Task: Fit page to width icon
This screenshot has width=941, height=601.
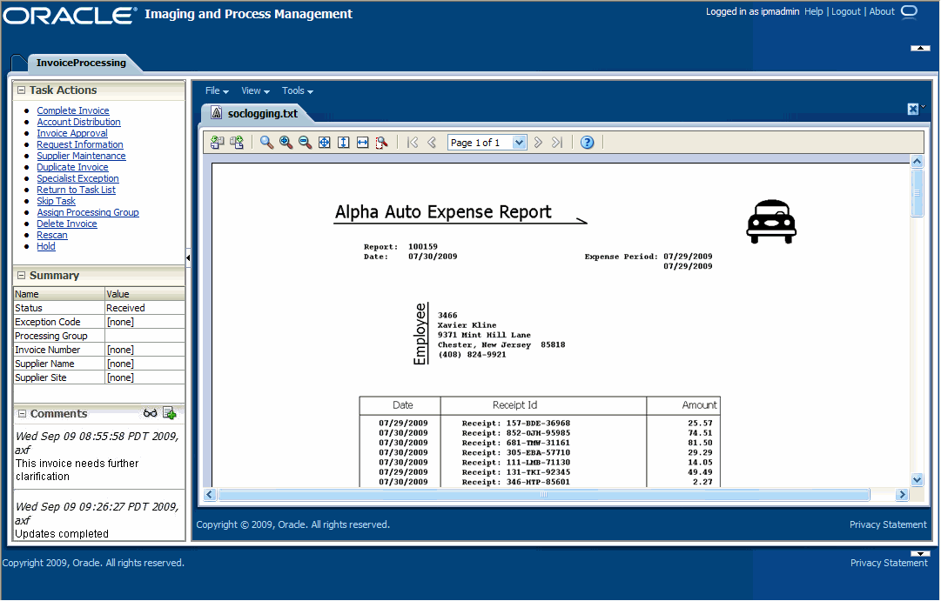Action: 362,142
